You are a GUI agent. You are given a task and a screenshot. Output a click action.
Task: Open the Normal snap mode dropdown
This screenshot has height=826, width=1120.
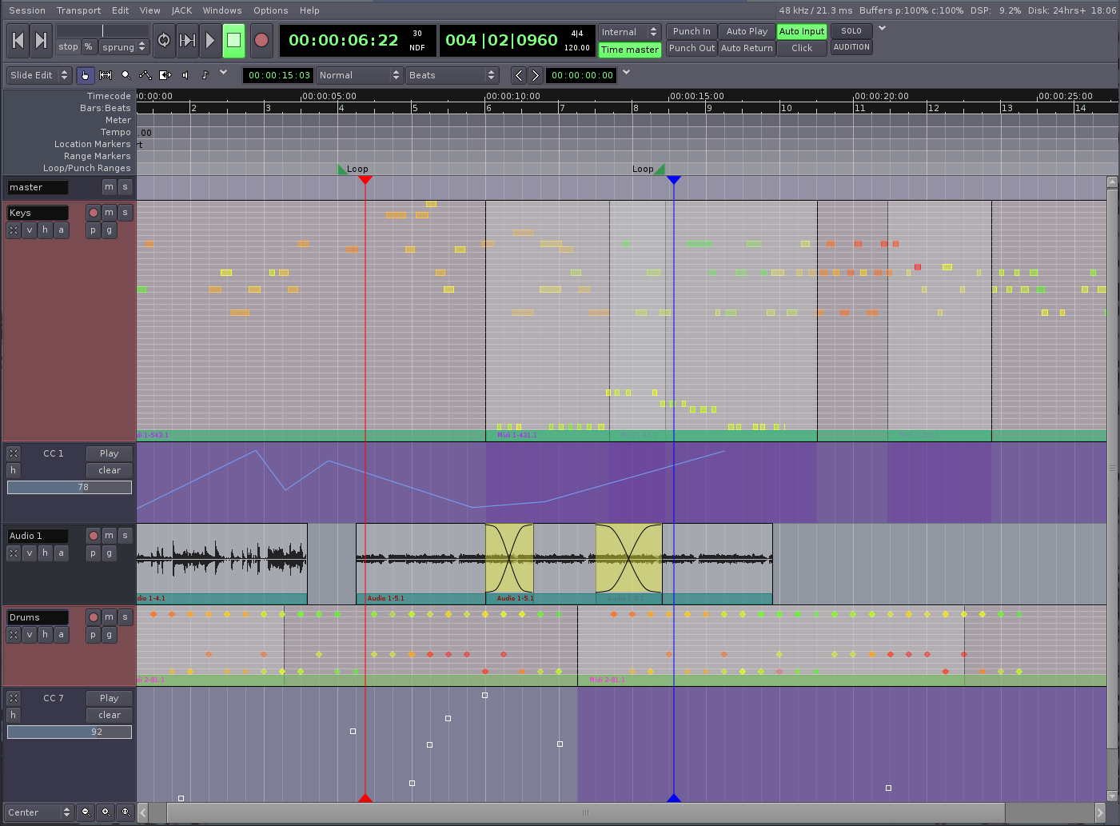(359, 75)
